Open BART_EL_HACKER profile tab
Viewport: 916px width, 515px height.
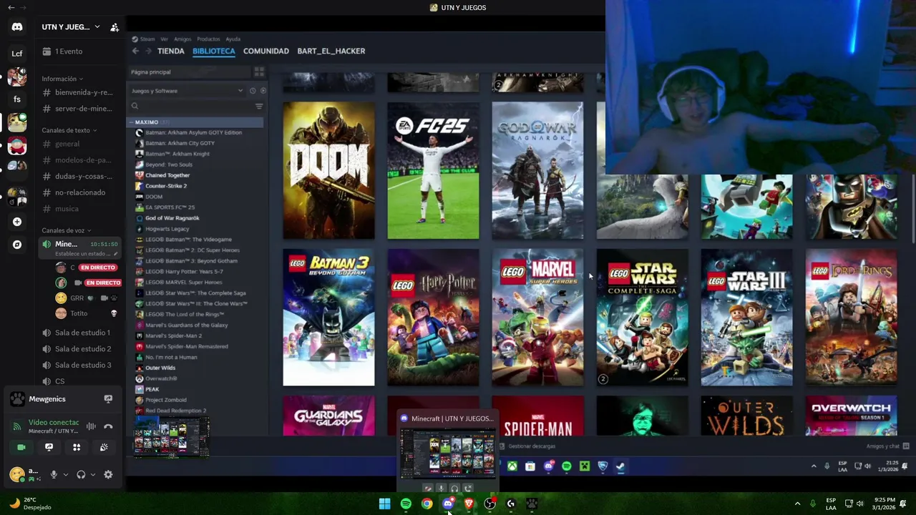331,51
